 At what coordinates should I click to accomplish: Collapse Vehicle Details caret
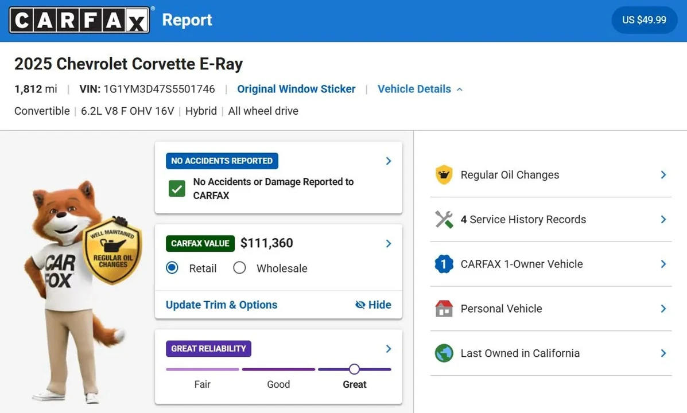[x=460, y=89]
